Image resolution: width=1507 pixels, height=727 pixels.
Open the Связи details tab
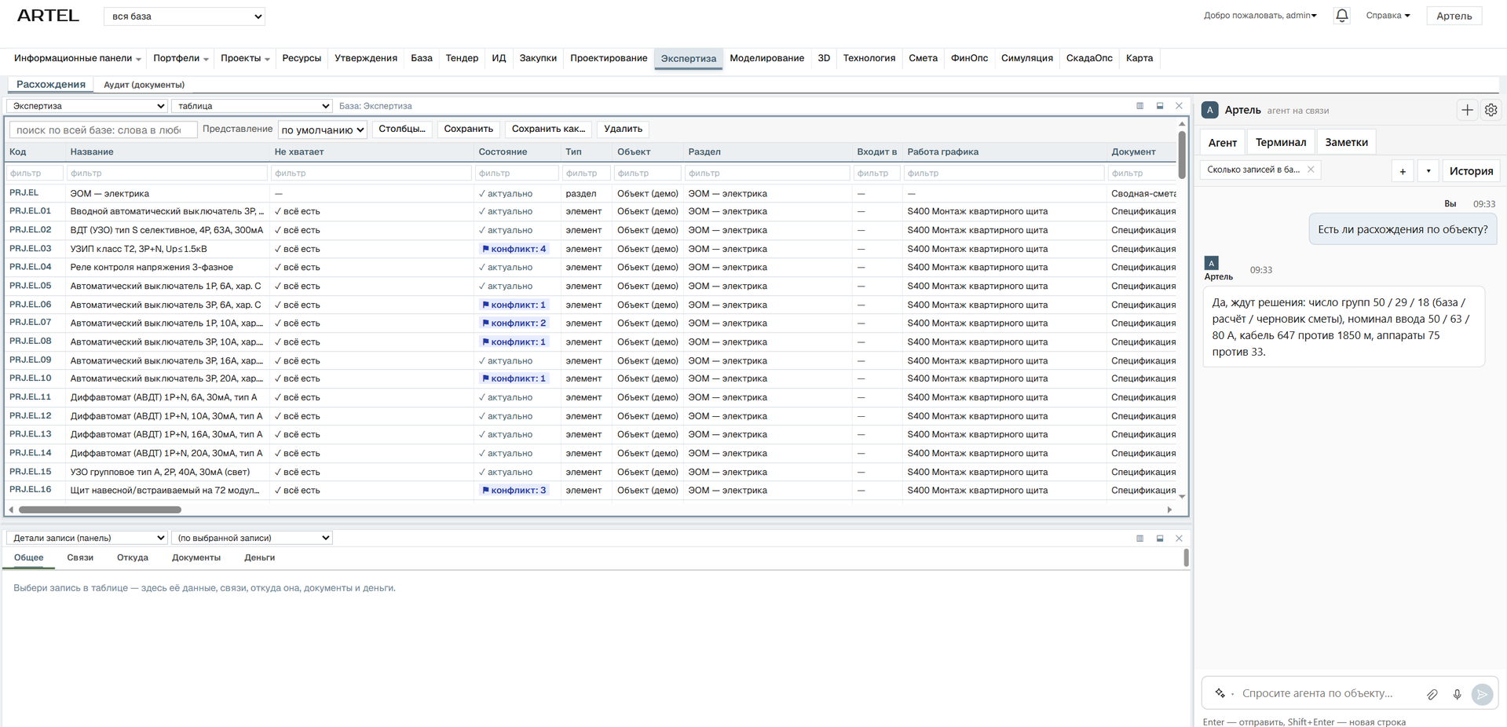tap(80, 557)
